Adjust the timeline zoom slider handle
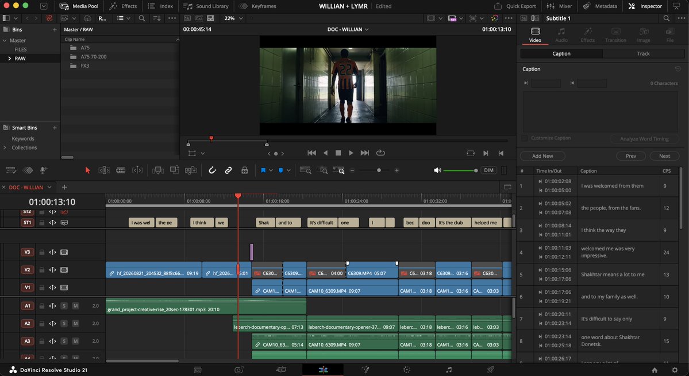Image resolution: width=689 pixels, height=376 pixels. click(x=379, y=170)
